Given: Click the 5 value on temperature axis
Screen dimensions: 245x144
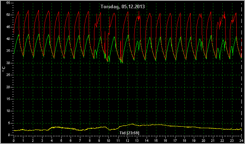Looking at the screenshot, I should pos(9,123).
